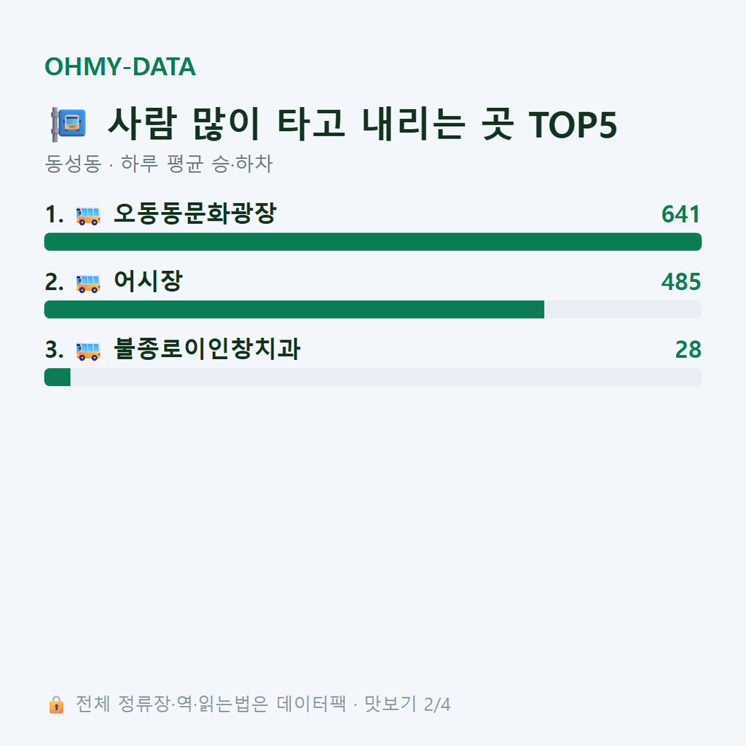This screenshot has width=746, height=746.
Task: Click the 28 ridership value
Action: pyautogui.click(x=688, y=350)
